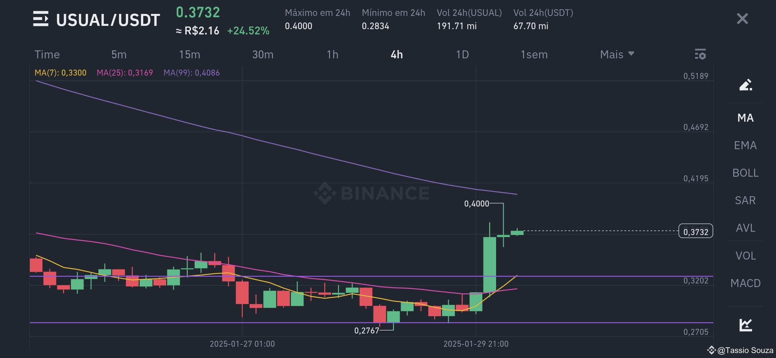The image size is (776, 358).
Task: Toggle the VOL sub-indicator
Action: coord(745,256)
